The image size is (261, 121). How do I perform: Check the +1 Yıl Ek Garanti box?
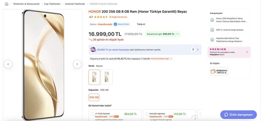point(93,114)
